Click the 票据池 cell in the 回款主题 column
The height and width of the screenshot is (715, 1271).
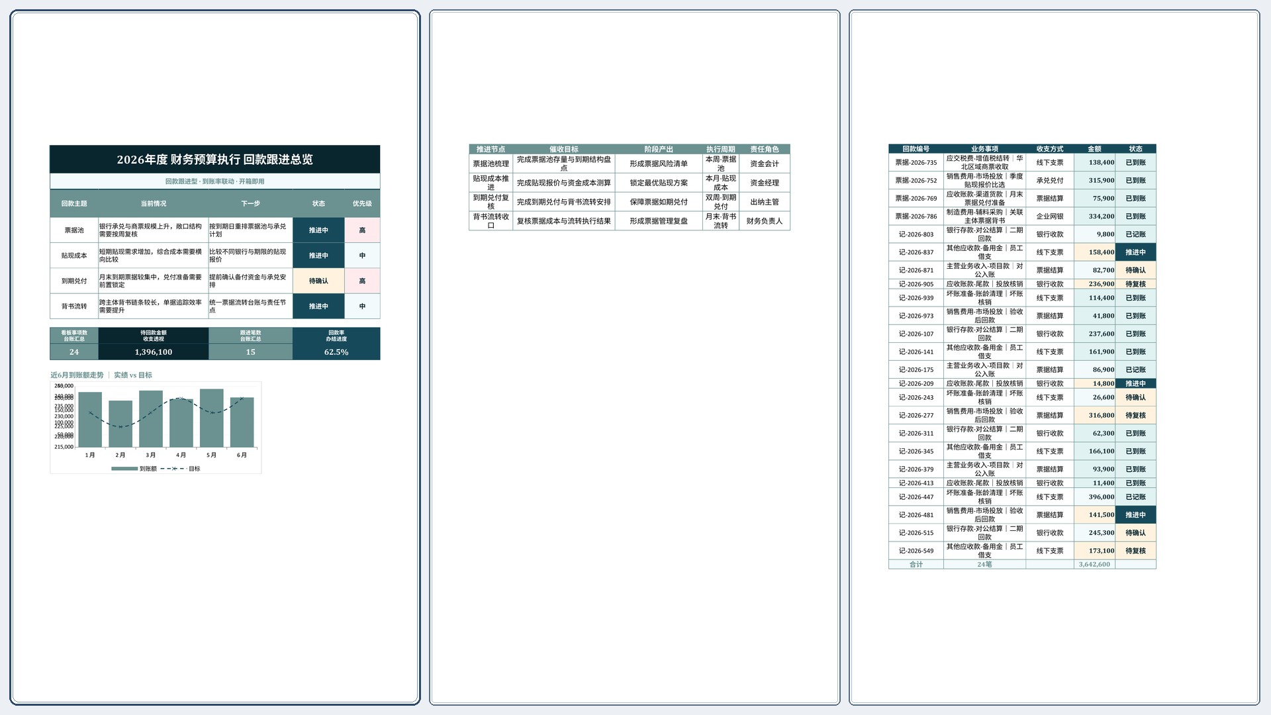(x=74, y=230)
